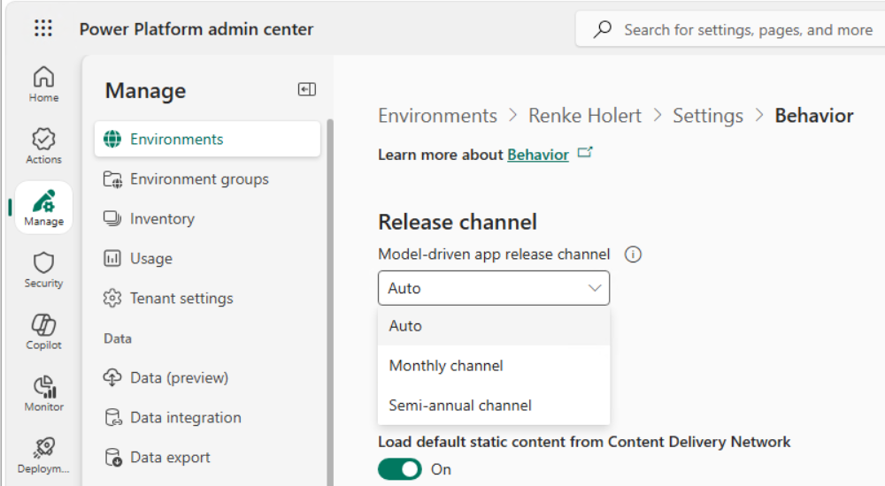Click Environments breadcrumb link
The width and height of the screenshot is (885, 486).
click(437, 116)
